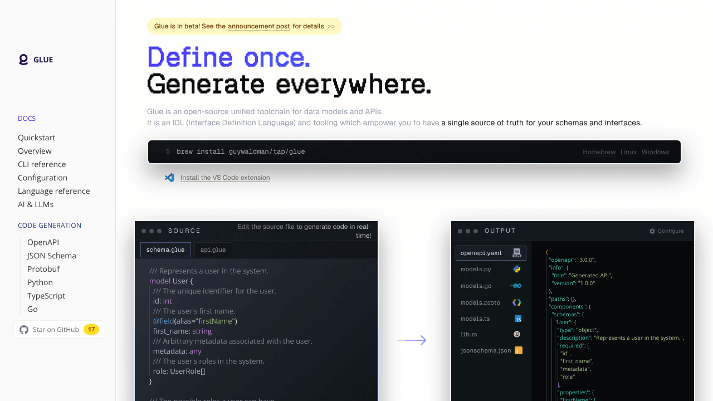
Task: Click the YAML icon beside openapi.yaml
Action: click(517, 253)
